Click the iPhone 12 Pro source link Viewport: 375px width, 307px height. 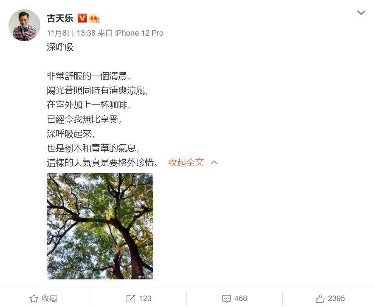pos(139,33)
